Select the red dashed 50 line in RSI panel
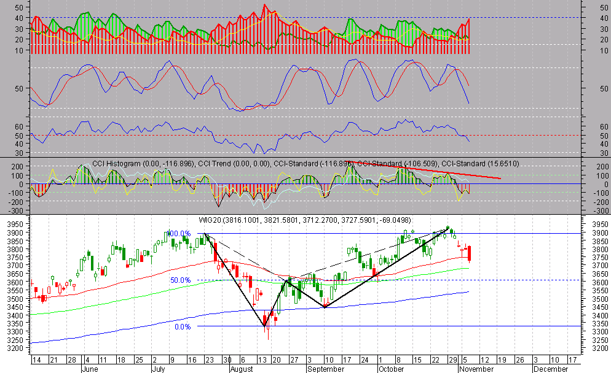The height and width of the screenshot is (373, 611). point(306,136)
